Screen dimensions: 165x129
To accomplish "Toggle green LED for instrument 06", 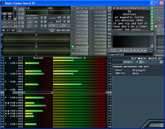I will click(x=152, y=23).
